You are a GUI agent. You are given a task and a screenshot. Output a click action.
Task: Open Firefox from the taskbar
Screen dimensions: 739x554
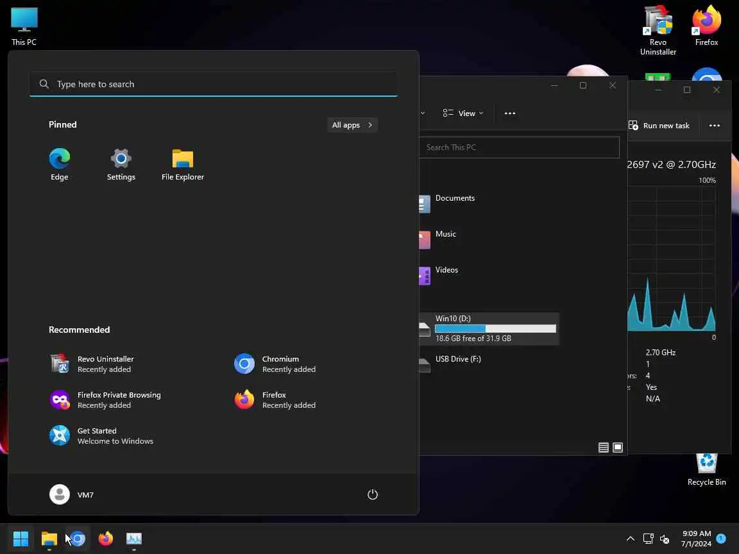tap(106, 539)
